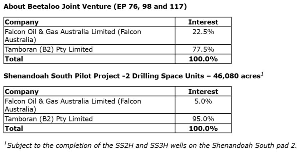Click Company header in Beetaloo table
302x153 pixels.
pos(21,22)
